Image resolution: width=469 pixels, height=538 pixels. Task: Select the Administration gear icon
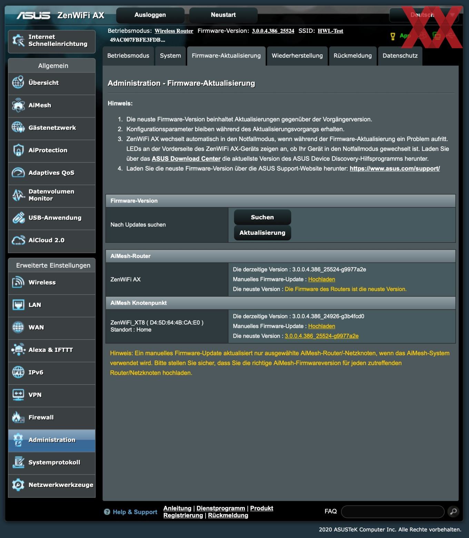(18, 440)
